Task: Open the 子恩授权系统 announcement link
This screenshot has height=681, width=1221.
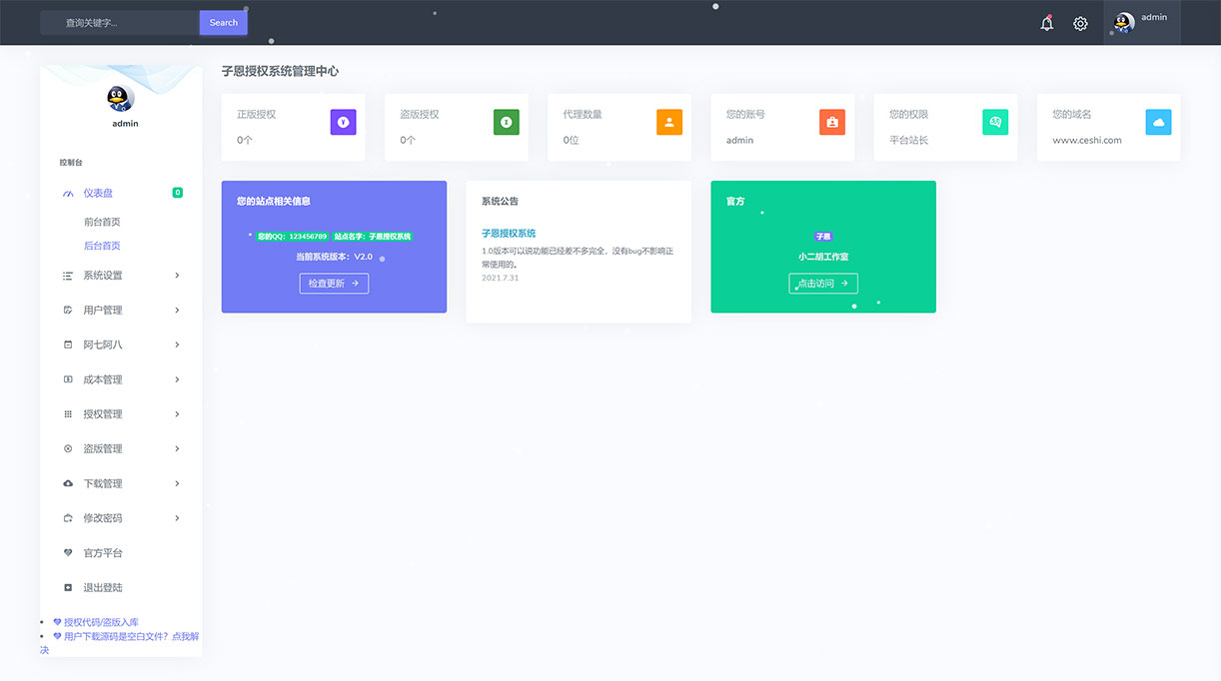Action: pos(509,234)
